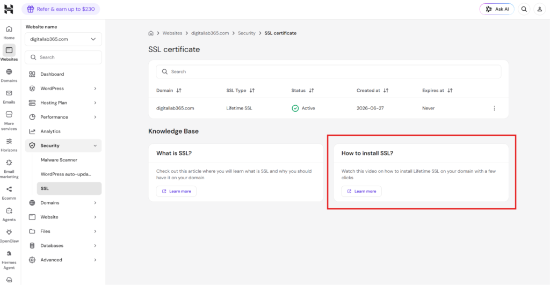
Task: Open Home in the left rail
Action: 9,33
